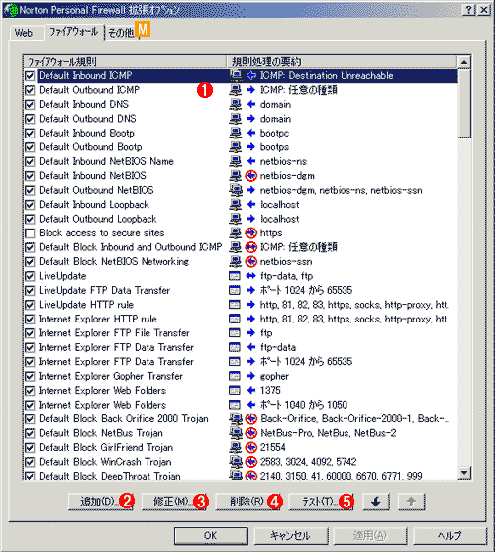Click the 削除(R) delete rule button
The height and width of the screenshot is (552, 495).
tap(247, 502)
